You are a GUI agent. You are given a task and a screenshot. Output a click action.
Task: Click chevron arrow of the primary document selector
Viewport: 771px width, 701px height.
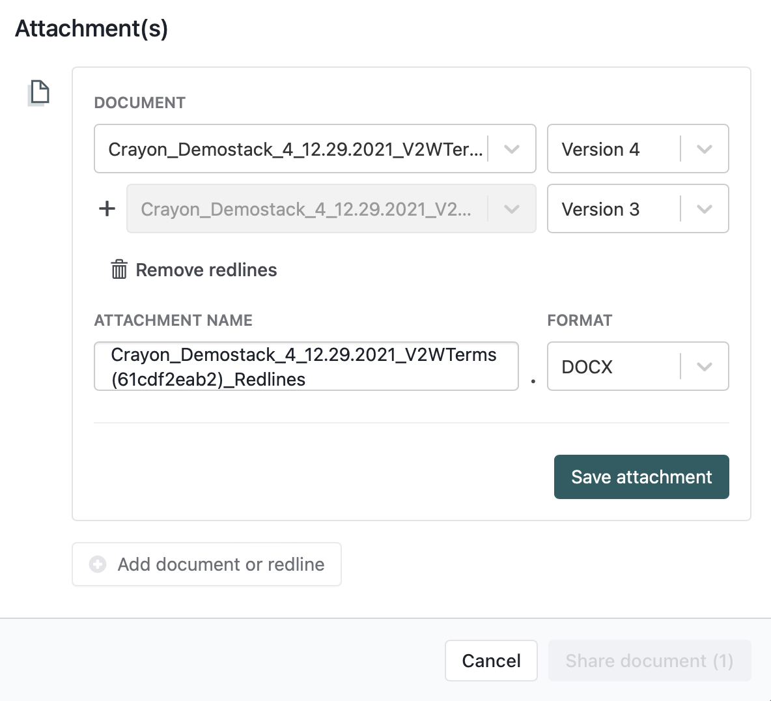coord(512,149)
